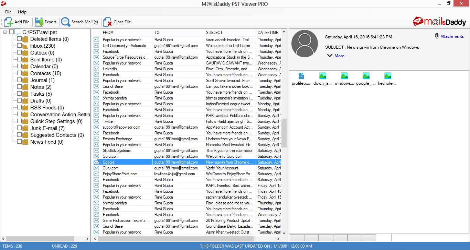
Task: Select the Experts Exchange email row
Action: click(x=187, y=139)
